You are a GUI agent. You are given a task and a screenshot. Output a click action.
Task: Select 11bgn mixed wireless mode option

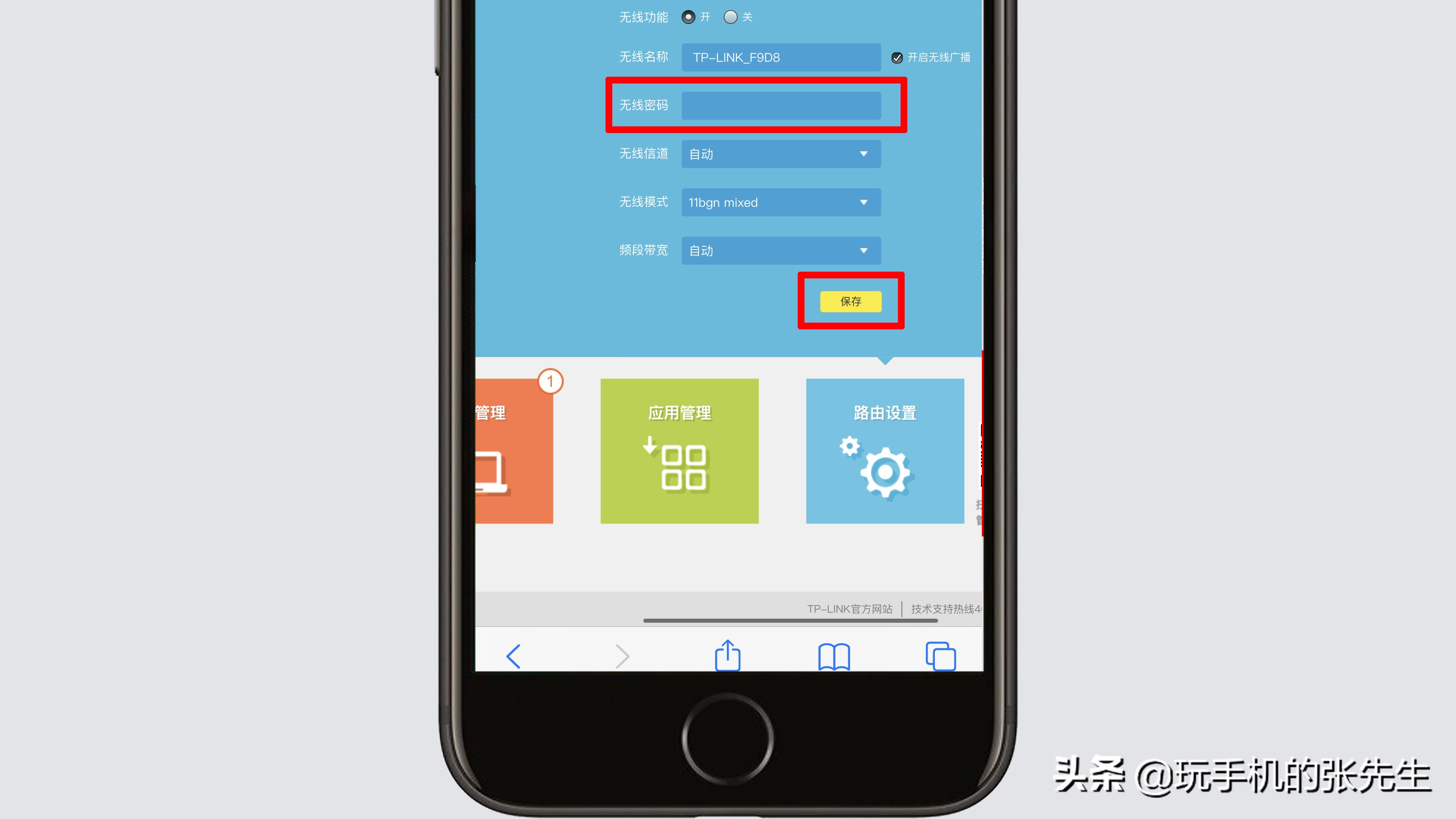coord(780,202)
